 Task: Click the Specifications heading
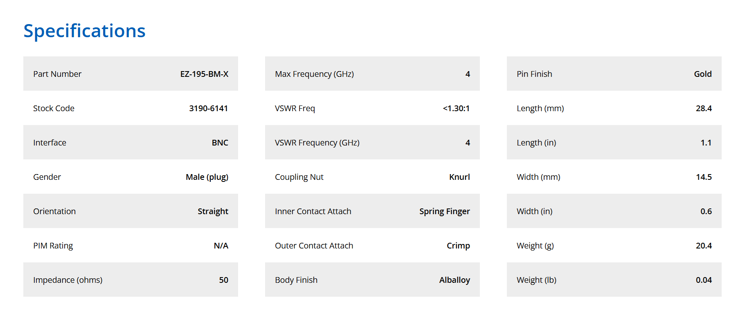(x=84, y=31)
